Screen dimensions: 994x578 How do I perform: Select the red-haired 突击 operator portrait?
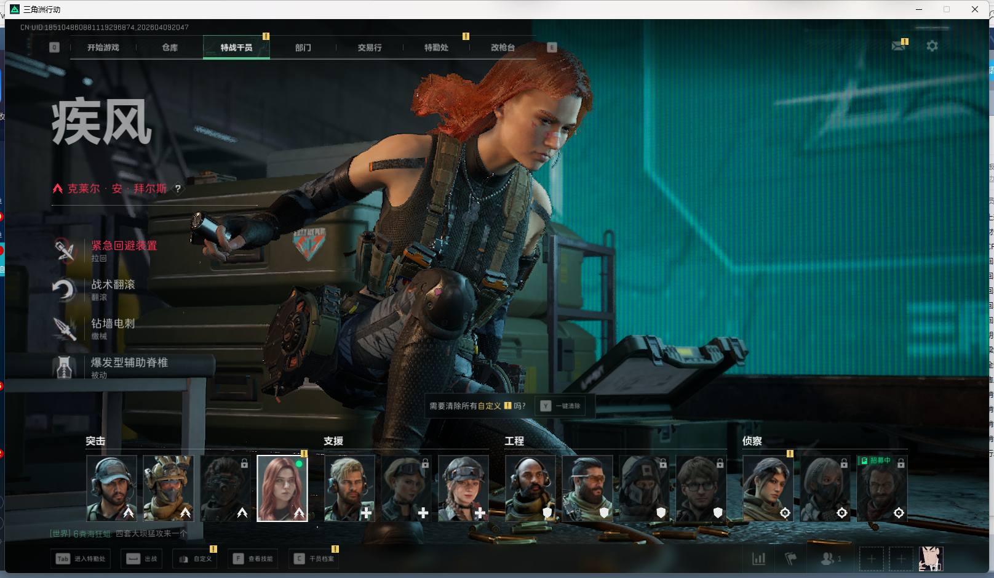tap(282, 489)
